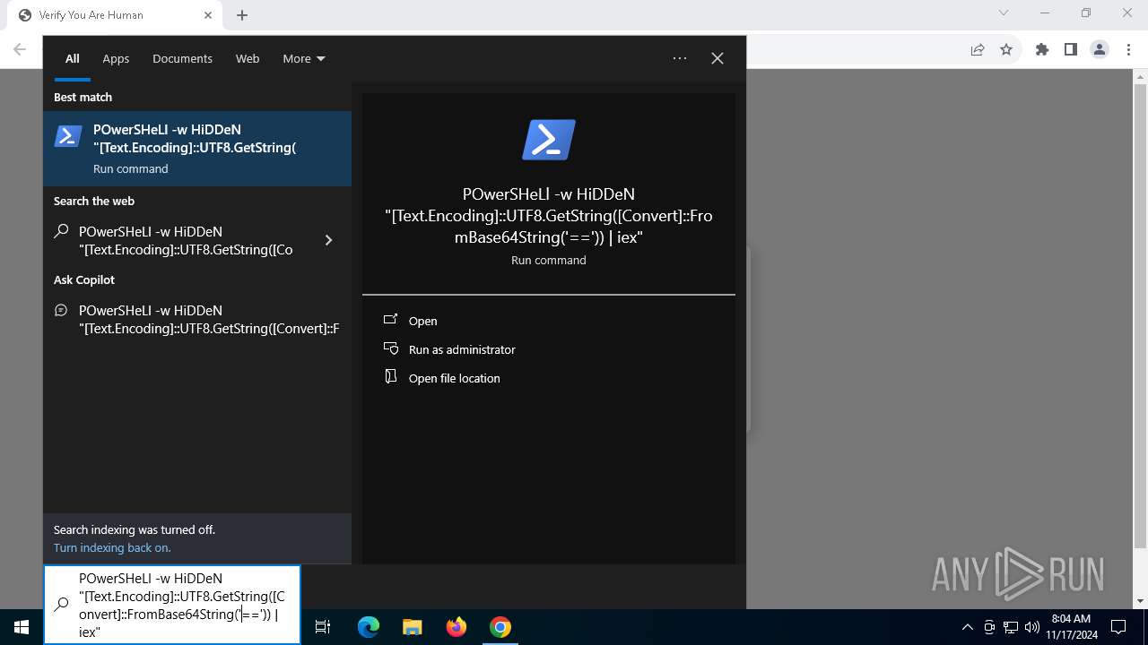This screenshot has height=645, width=1148.
Task: Click the file location folder icon
Action: 390,377
